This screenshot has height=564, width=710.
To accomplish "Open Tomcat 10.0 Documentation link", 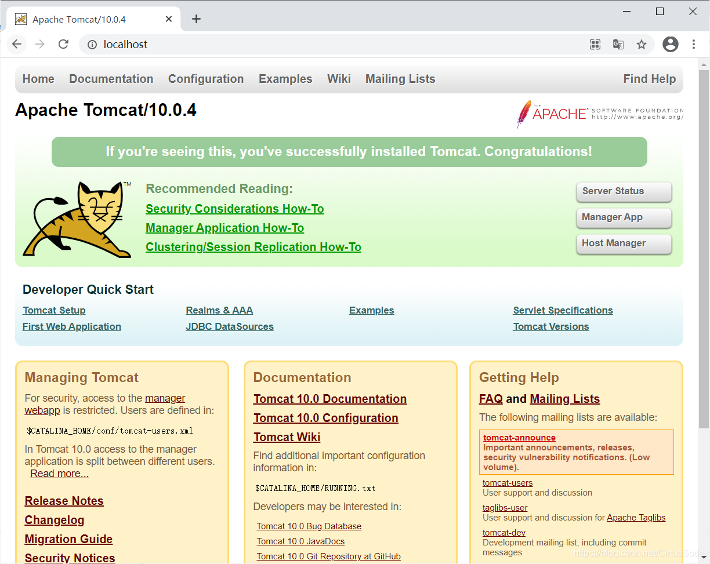I will point(330,399).
